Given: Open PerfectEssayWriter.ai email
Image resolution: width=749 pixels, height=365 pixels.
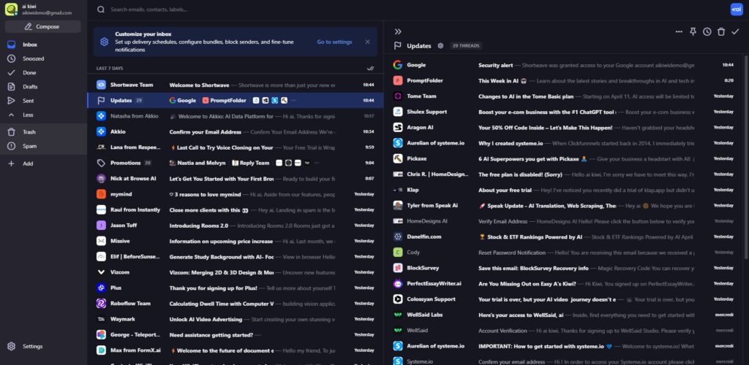Looking at the screenshot, I should click(564, 283).
